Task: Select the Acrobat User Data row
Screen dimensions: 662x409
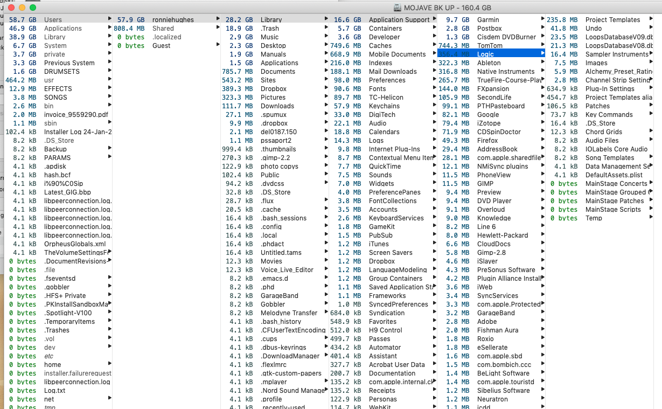Action: coord(383,365)
